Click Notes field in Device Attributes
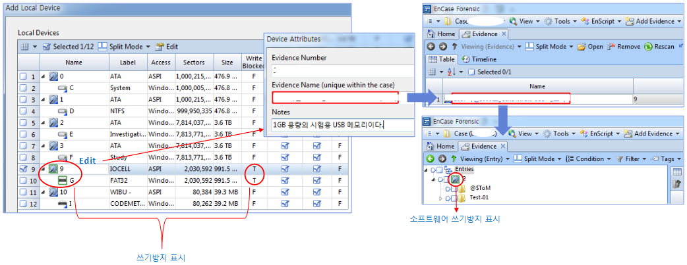The height and width of the screenshot is (265, 687). pos(342,125)
